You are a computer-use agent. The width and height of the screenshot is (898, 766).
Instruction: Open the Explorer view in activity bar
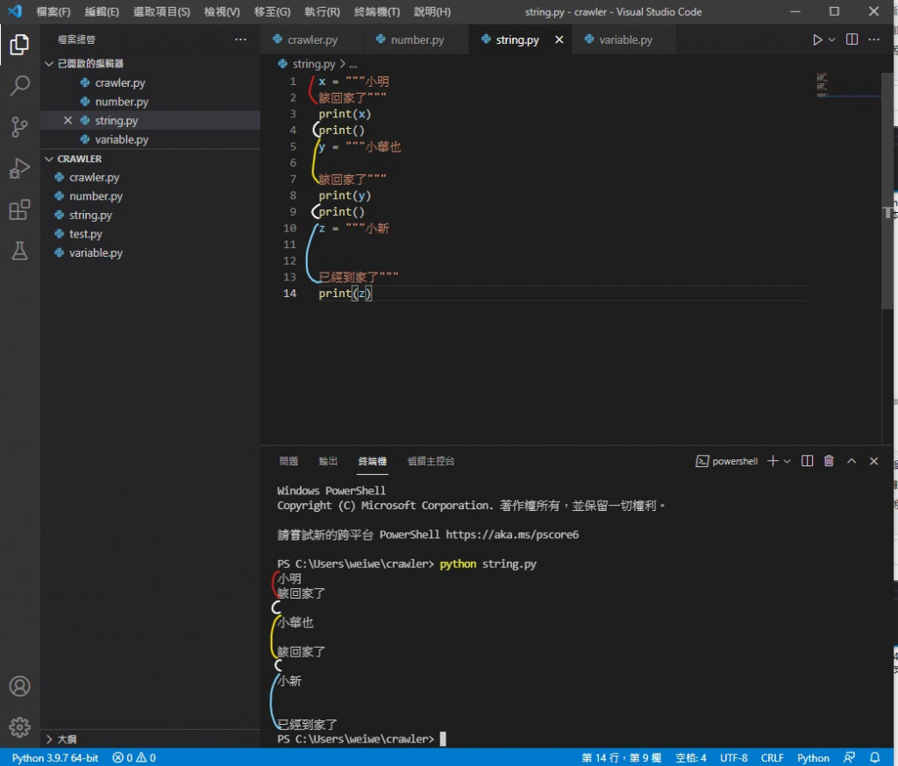[19, 45]
